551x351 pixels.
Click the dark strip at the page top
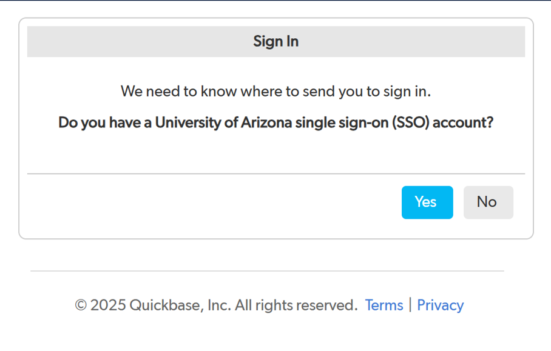tap(275, 1)
